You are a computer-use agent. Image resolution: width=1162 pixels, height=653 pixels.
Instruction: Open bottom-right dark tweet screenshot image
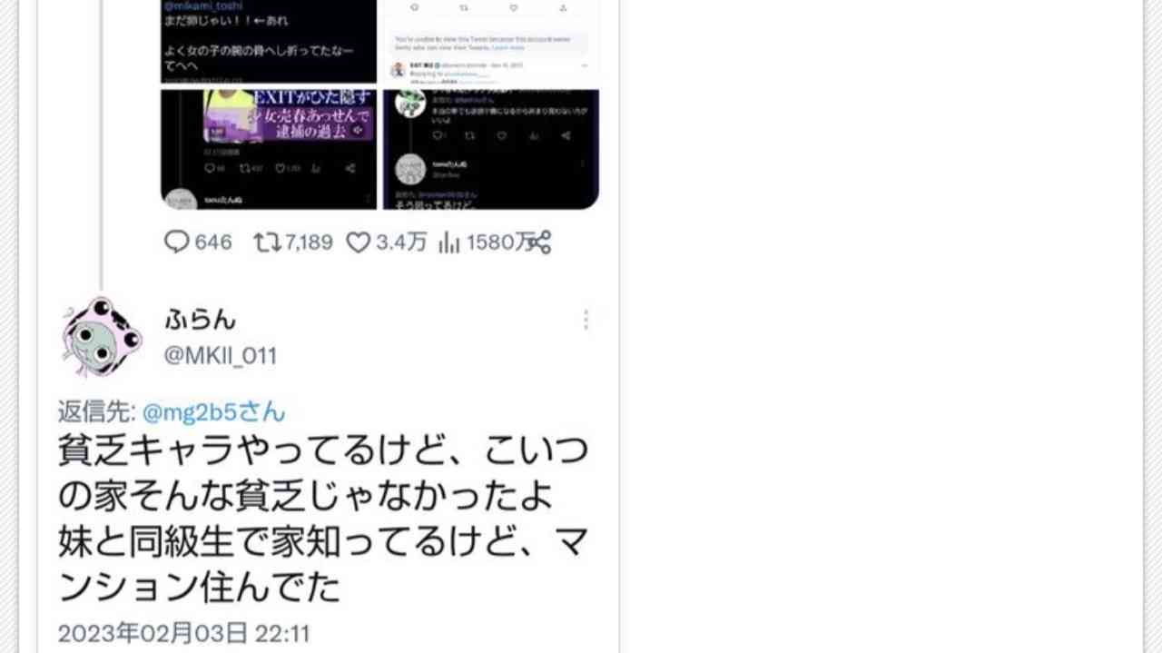point(490,149)
